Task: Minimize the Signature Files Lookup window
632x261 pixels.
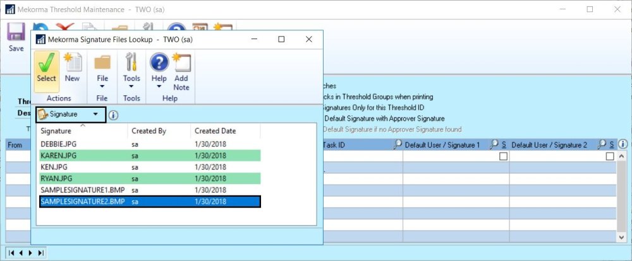Action: [254, 40]
